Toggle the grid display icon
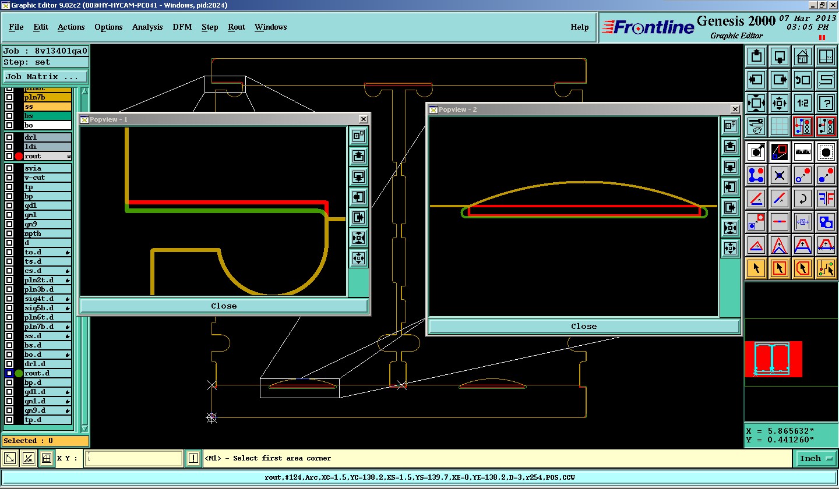Image resolution: width=839 pixels, height=489 pixels. 780,126
